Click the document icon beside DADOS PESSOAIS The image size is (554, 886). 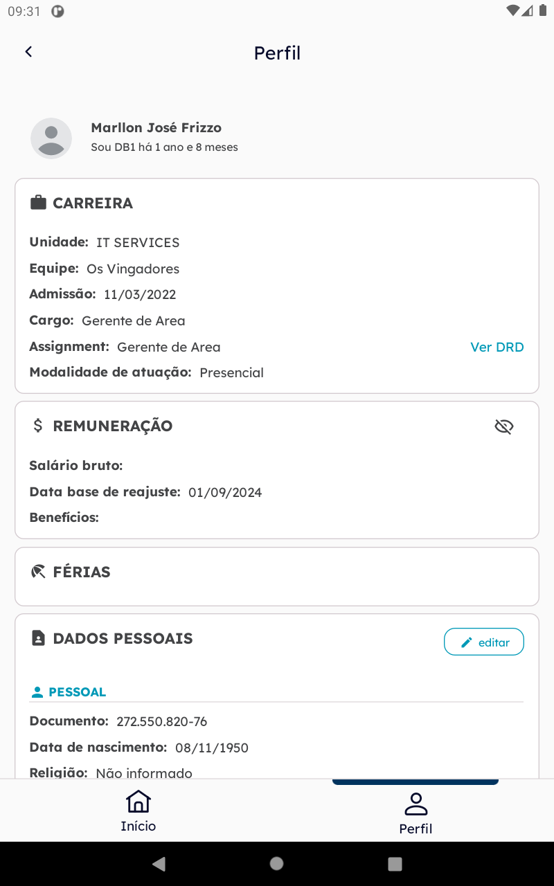click(x=38, y=638)
